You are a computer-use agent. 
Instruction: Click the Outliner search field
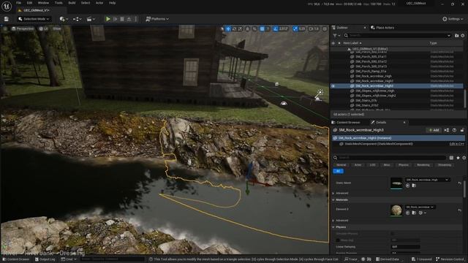(x=397, y=36)
